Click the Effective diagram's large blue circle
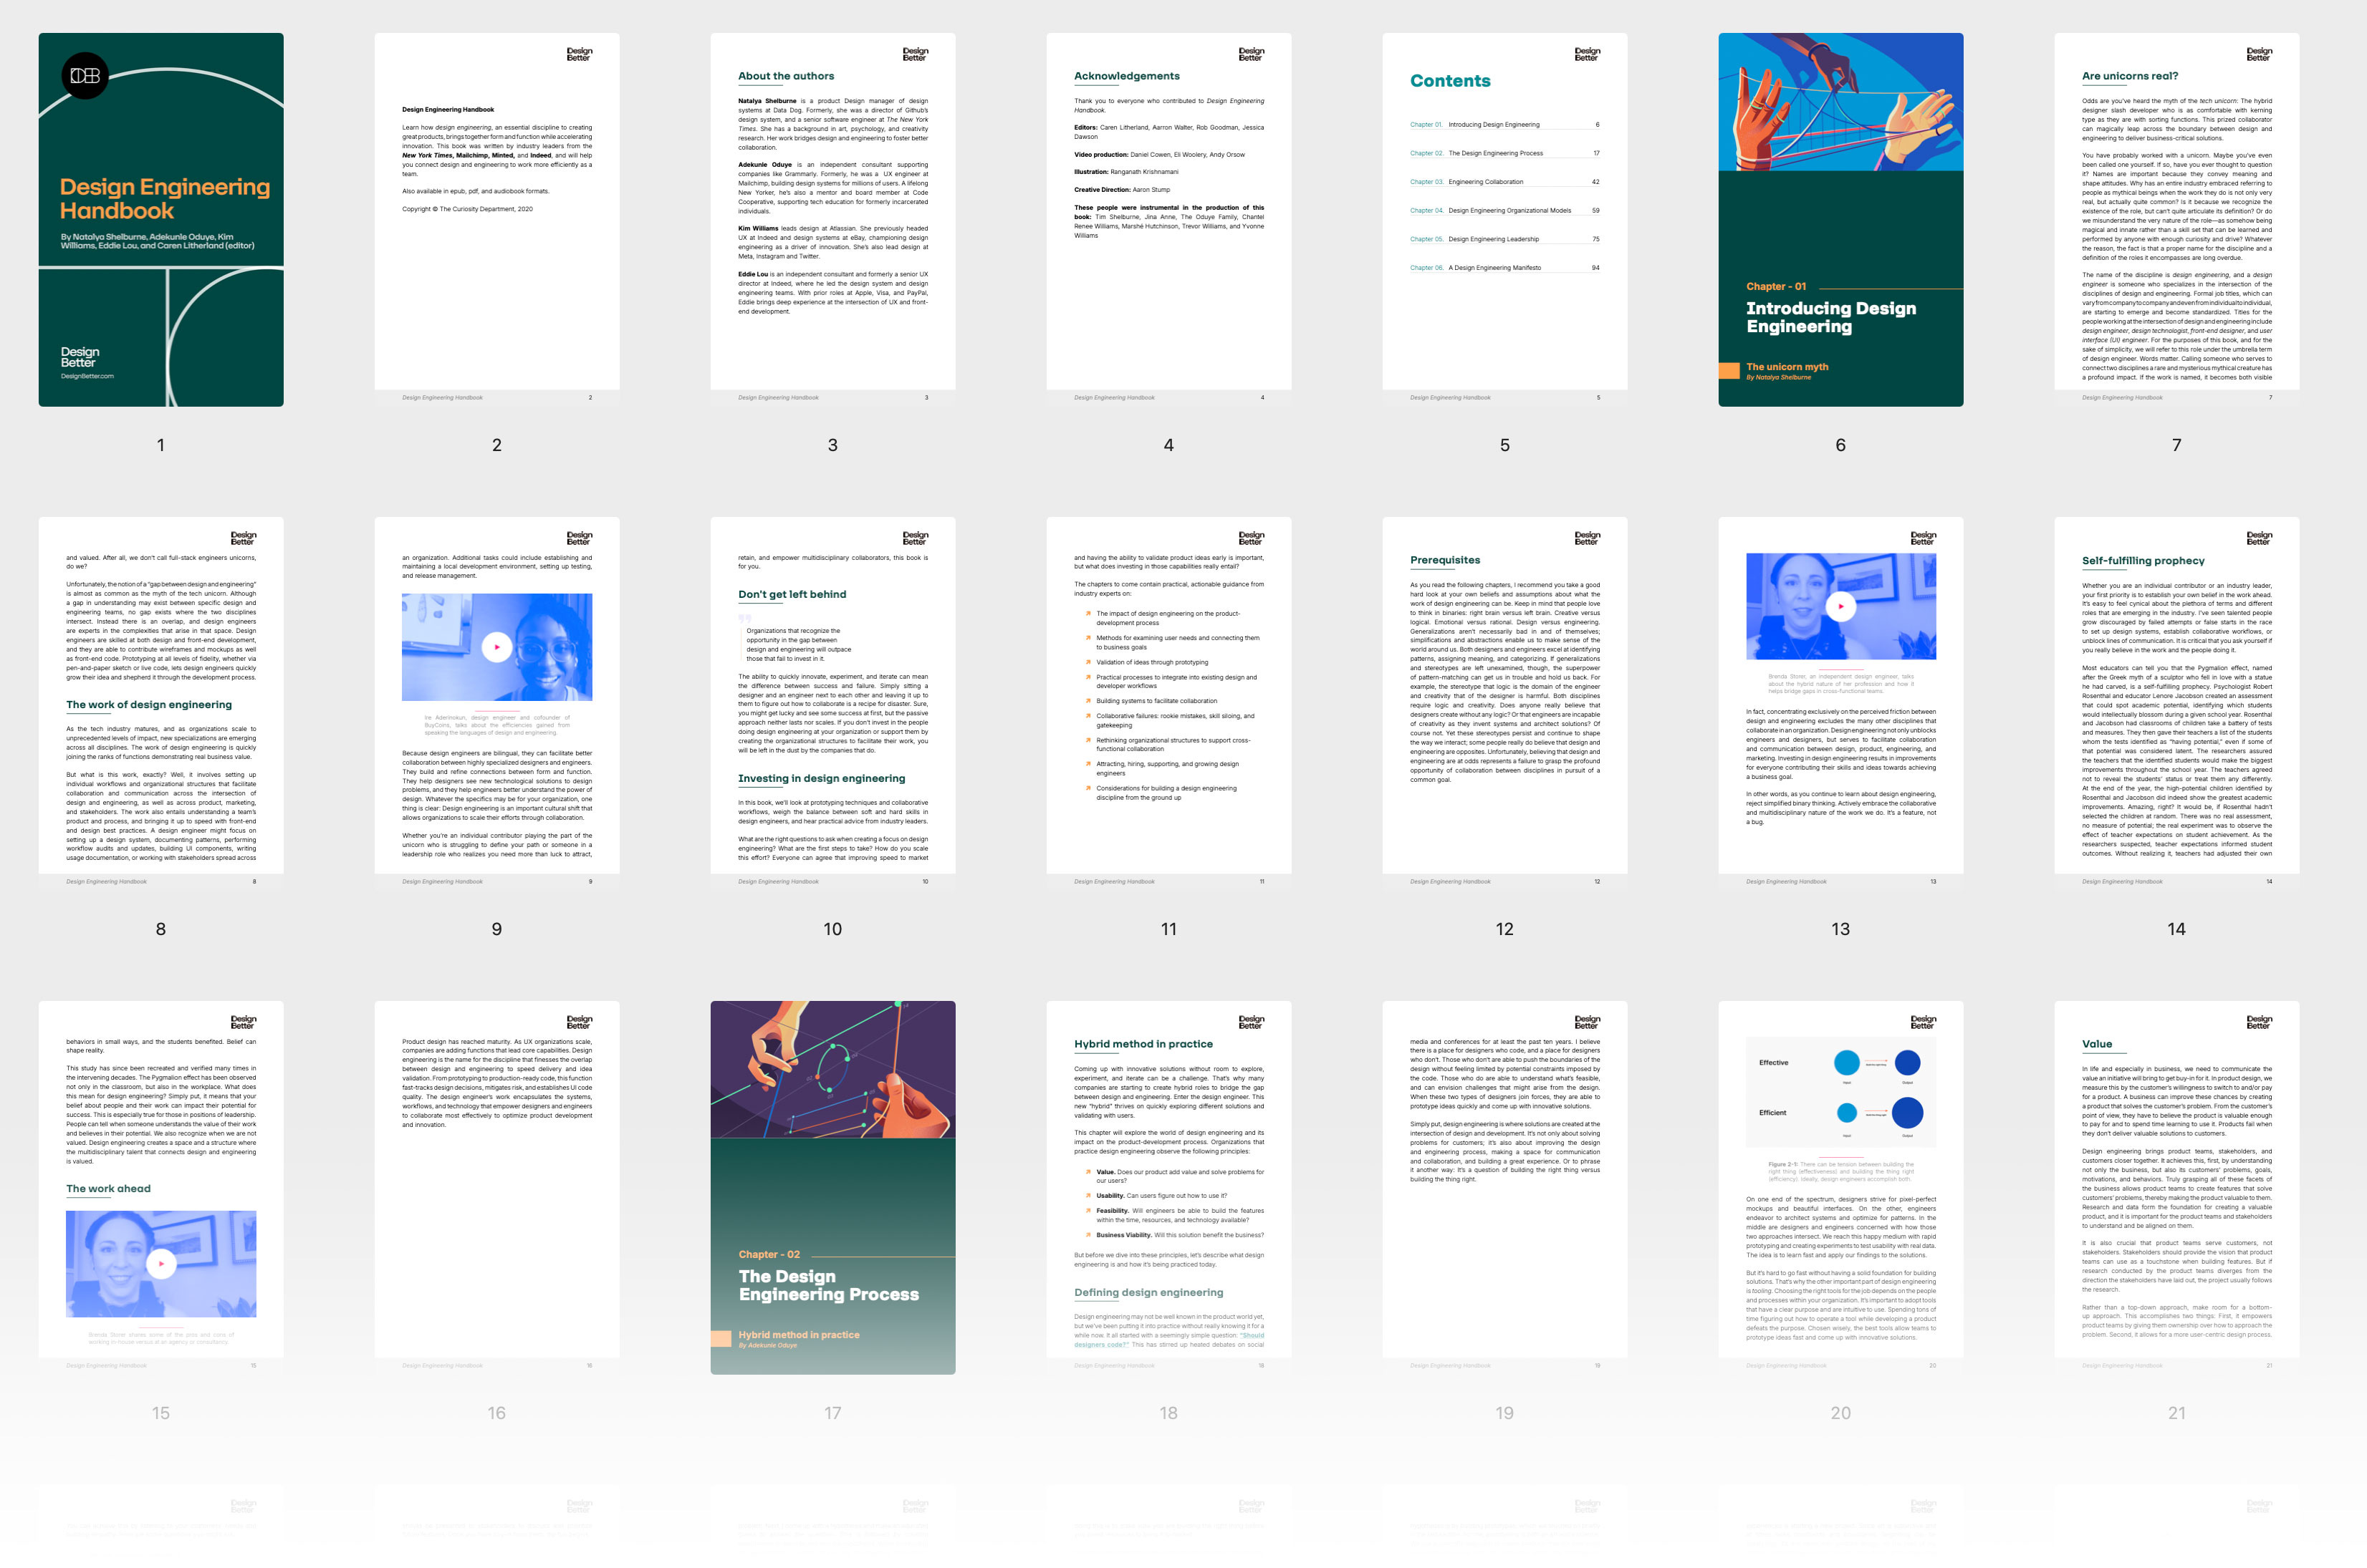This screenshot has height=1568, width=2367. pos(1907,1063)
